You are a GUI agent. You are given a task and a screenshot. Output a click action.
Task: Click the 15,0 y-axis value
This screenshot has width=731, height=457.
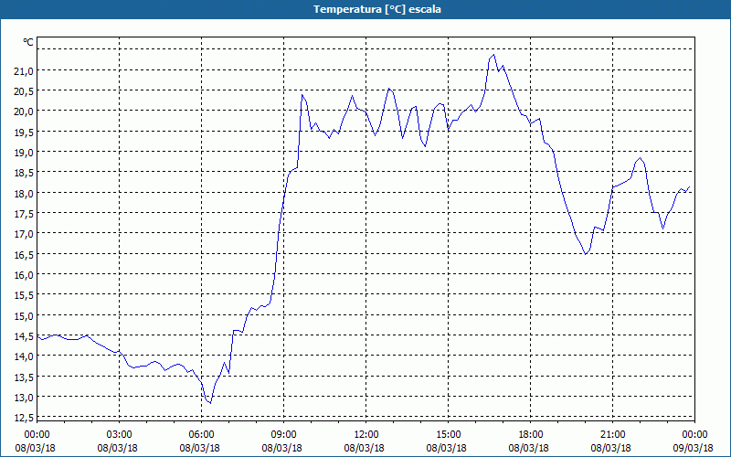pos(24,315)
